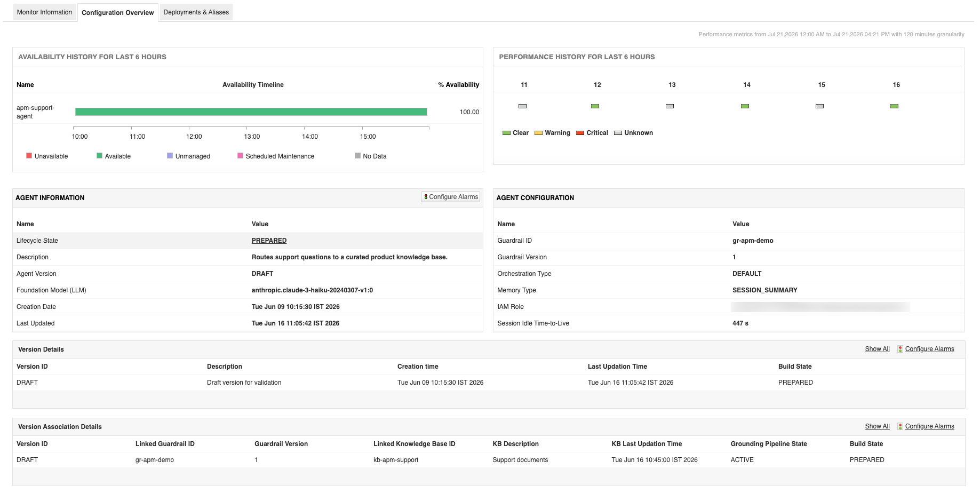Click the clear status icon for hour 12
Viewport: 980px width, 493px height.
[595, 106]
